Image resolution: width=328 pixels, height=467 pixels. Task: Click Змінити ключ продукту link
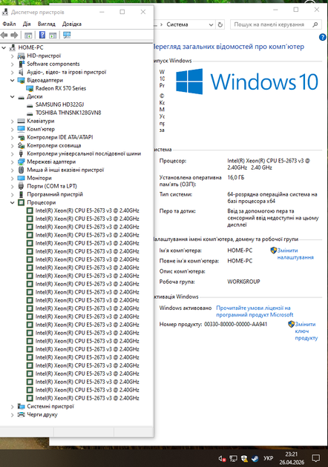[306, 331]
